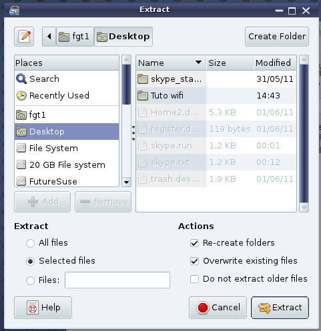The height and width of the screenshot is (331, 321).
Task: Open the 20 GB File system drive
Action: coord(67,165)
